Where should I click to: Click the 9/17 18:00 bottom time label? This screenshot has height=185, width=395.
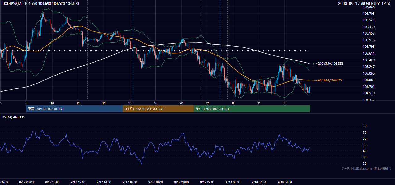click(155, 182)
